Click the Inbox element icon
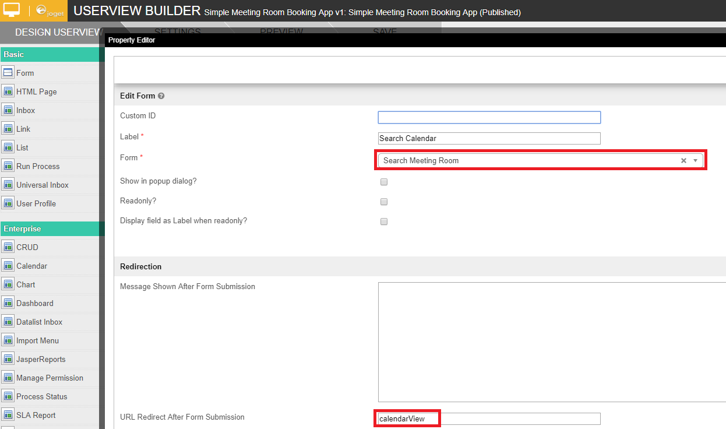726x429 pixels. click(8, 110)
